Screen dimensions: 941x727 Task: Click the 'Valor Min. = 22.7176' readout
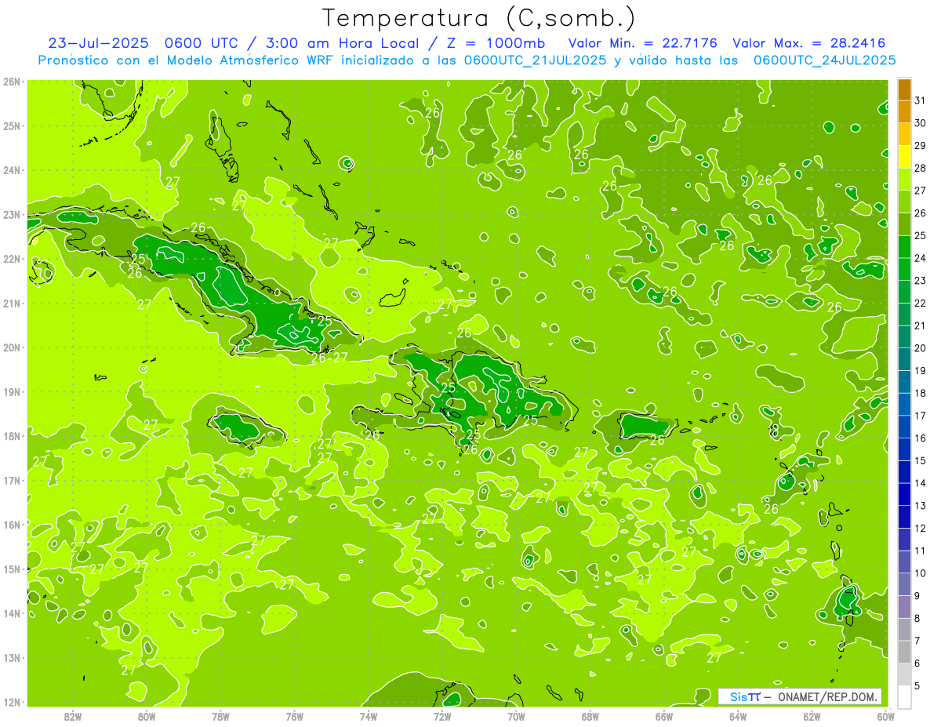(642, 44)
